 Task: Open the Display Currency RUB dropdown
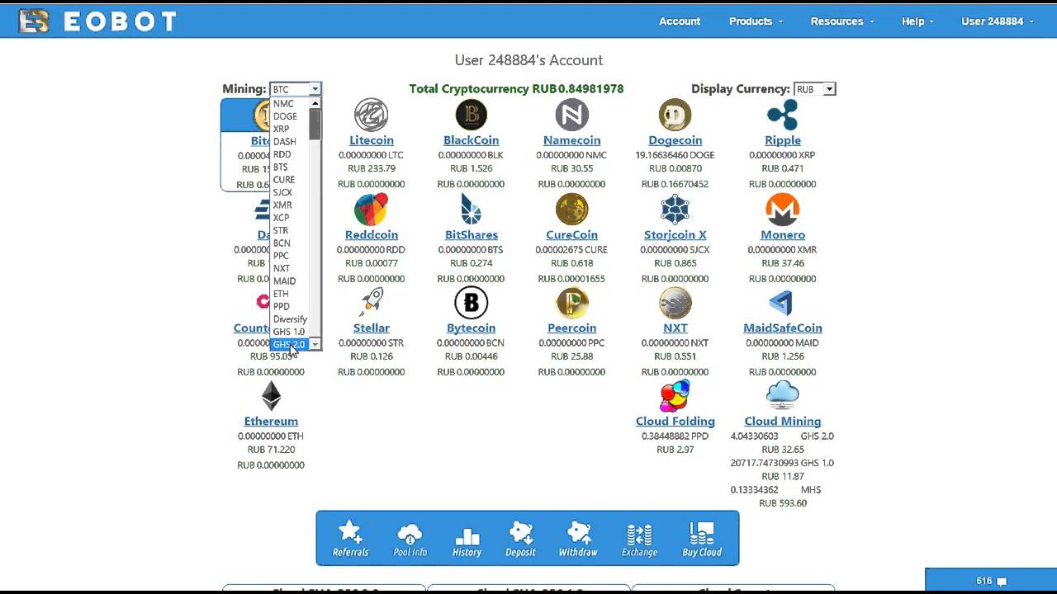[814, 89]
